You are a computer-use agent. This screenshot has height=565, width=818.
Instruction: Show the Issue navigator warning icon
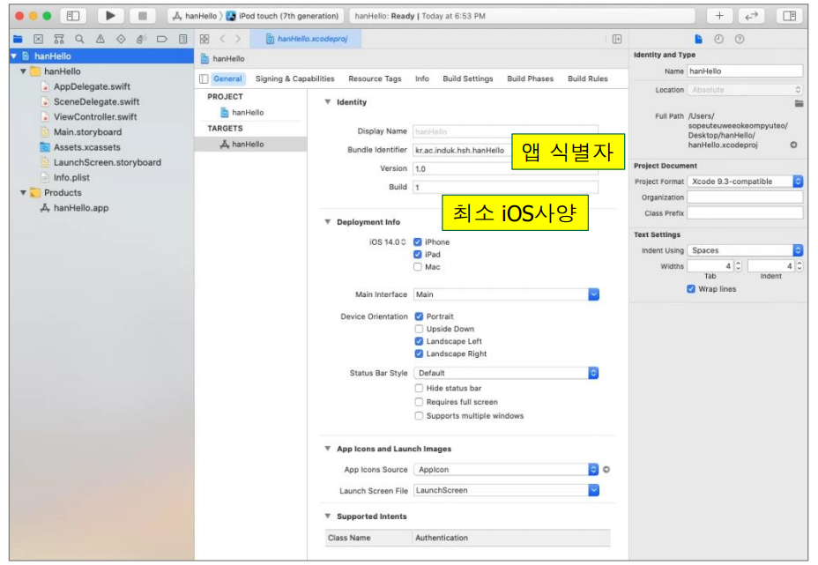[100, 39]
